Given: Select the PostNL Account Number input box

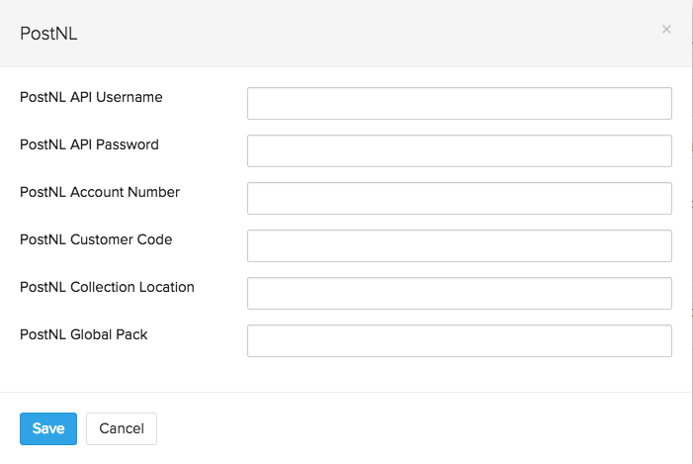Looking at the screenshot, I should tap(459, 198).
